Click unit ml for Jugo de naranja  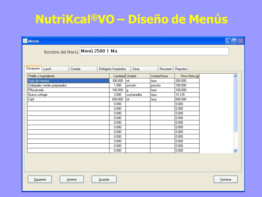point(138,81)
